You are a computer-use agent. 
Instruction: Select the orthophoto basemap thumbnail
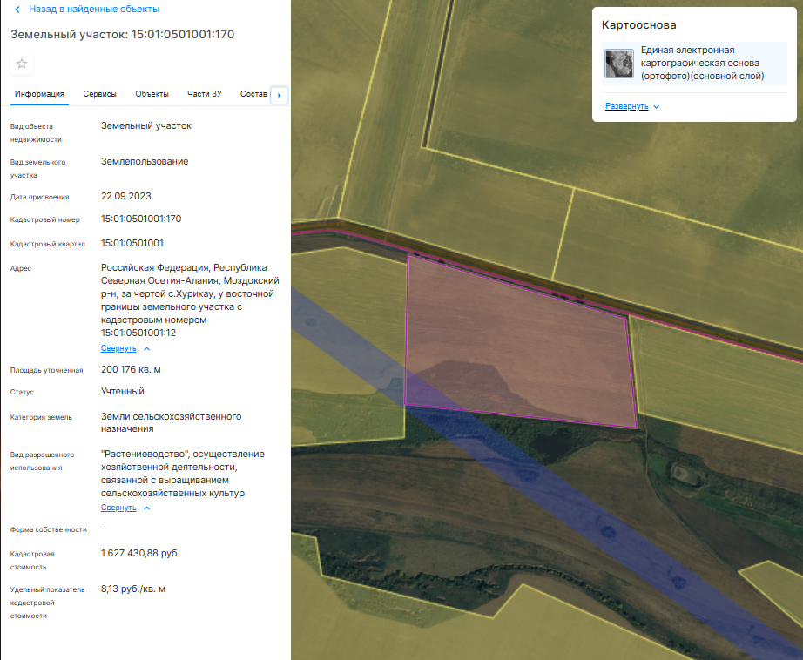coord(618,63)
